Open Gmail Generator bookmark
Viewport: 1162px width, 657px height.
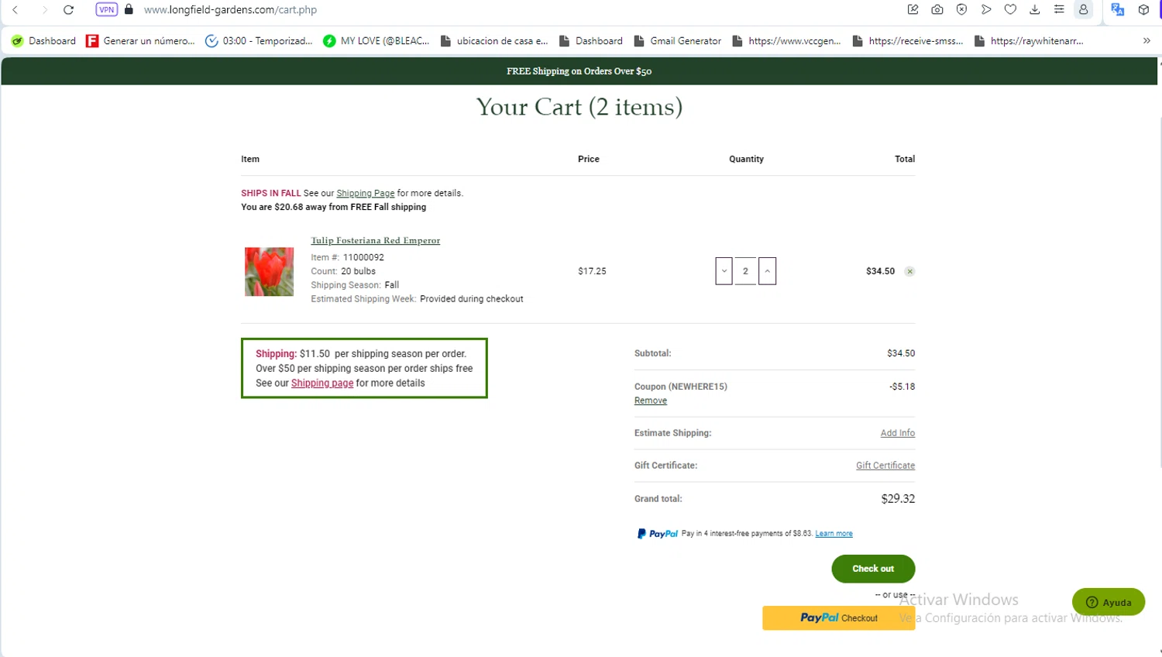(x=678, y=41)
